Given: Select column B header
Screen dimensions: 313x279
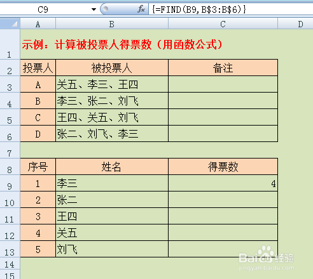Looking at the screenshot, I should (x=112, y=23).
